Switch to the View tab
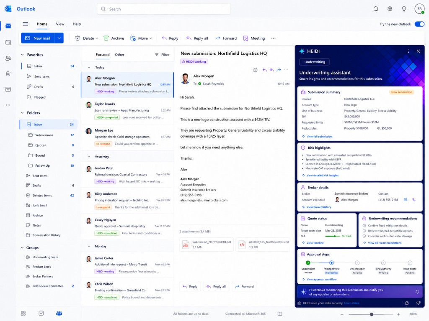 click(x=60, y=24)
